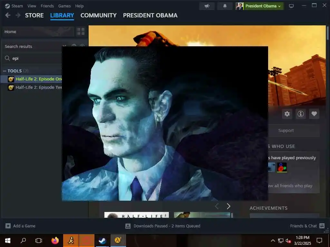Click the muted volume tray icon

pyautogui.click(x=288, y=241)
